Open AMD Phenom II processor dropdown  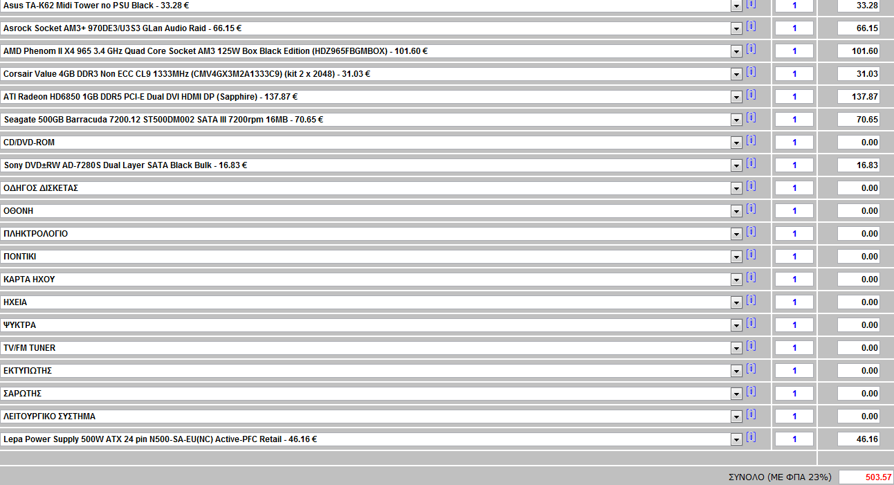click(x=736, y=52)
